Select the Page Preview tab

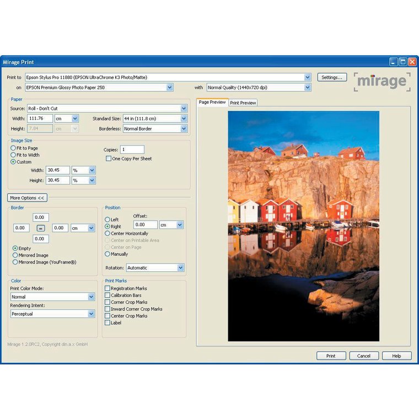(212, 103)
